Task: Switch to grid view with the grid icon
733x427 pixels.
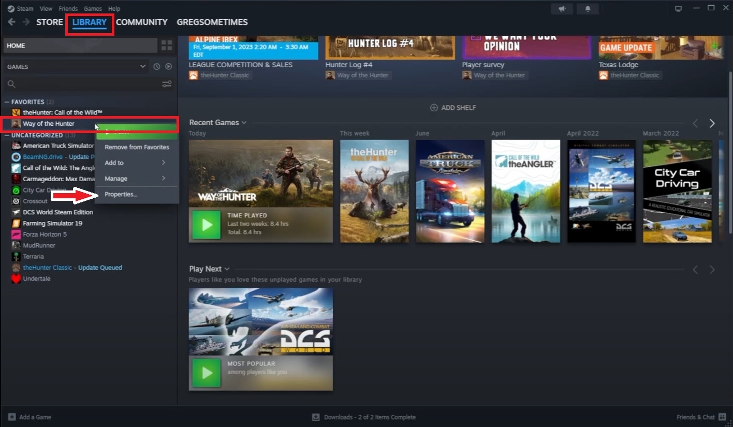Action: coord(167,46)
